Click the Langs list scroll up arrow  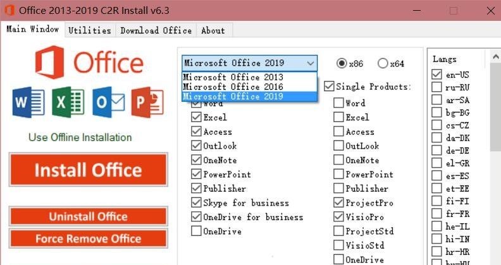[x=495, y=57]
